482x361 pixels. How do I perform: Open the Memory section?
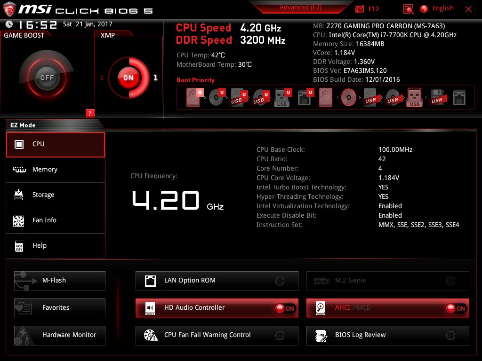(x=56, y=170)
